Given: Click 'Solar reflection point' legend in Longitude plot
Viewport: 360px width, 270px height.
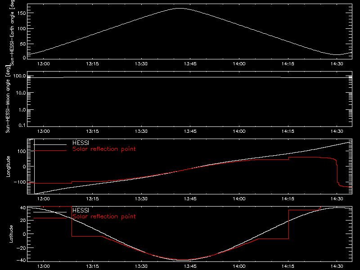Looking at the screenshot, I should pyautogui.click(x=104, y=149).
